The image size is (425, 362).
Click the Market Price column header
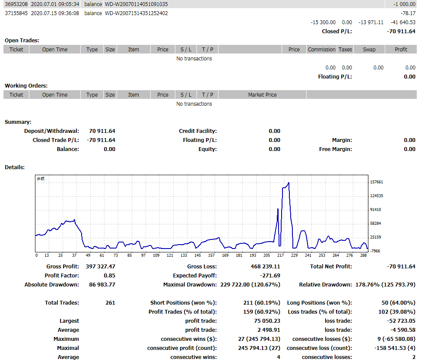pyautogui.click(x=262, y=95)
